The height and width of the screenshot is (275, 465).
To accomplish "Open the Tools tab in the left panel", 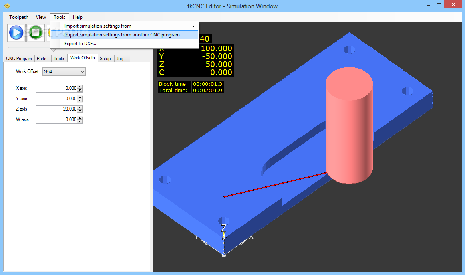I will click(x=59, y=59).
